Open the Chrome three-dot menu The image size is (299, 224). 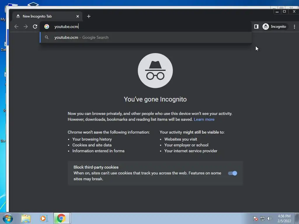[x=294, y=27]
